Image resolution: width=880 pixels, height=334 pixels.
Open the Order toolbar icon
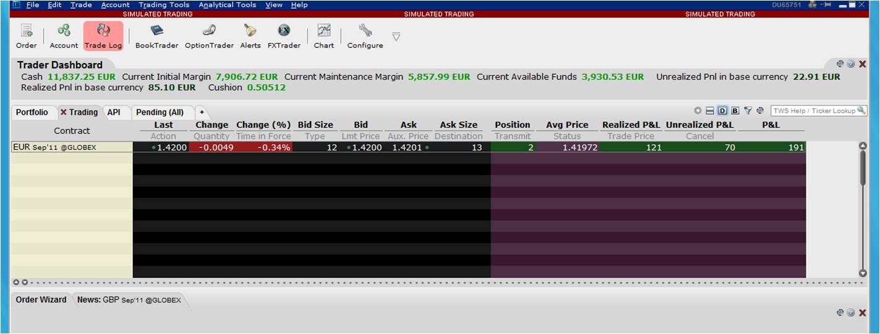tap(27, 36)
